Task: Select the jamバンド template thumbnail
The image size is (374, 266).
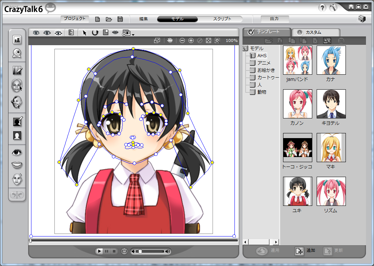Action: pyautogui.click(x=297, y=60)
